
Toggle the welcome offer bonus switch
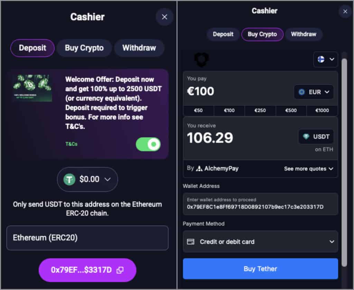coord(148,144)
